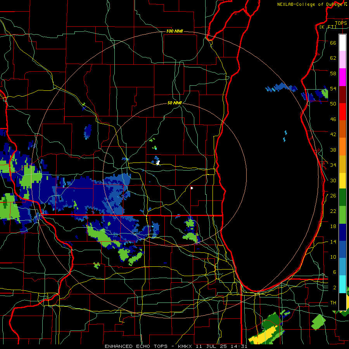The image size is (349, 349).
Task: Select the light orange legend swatch
Action: pos(342,146)
